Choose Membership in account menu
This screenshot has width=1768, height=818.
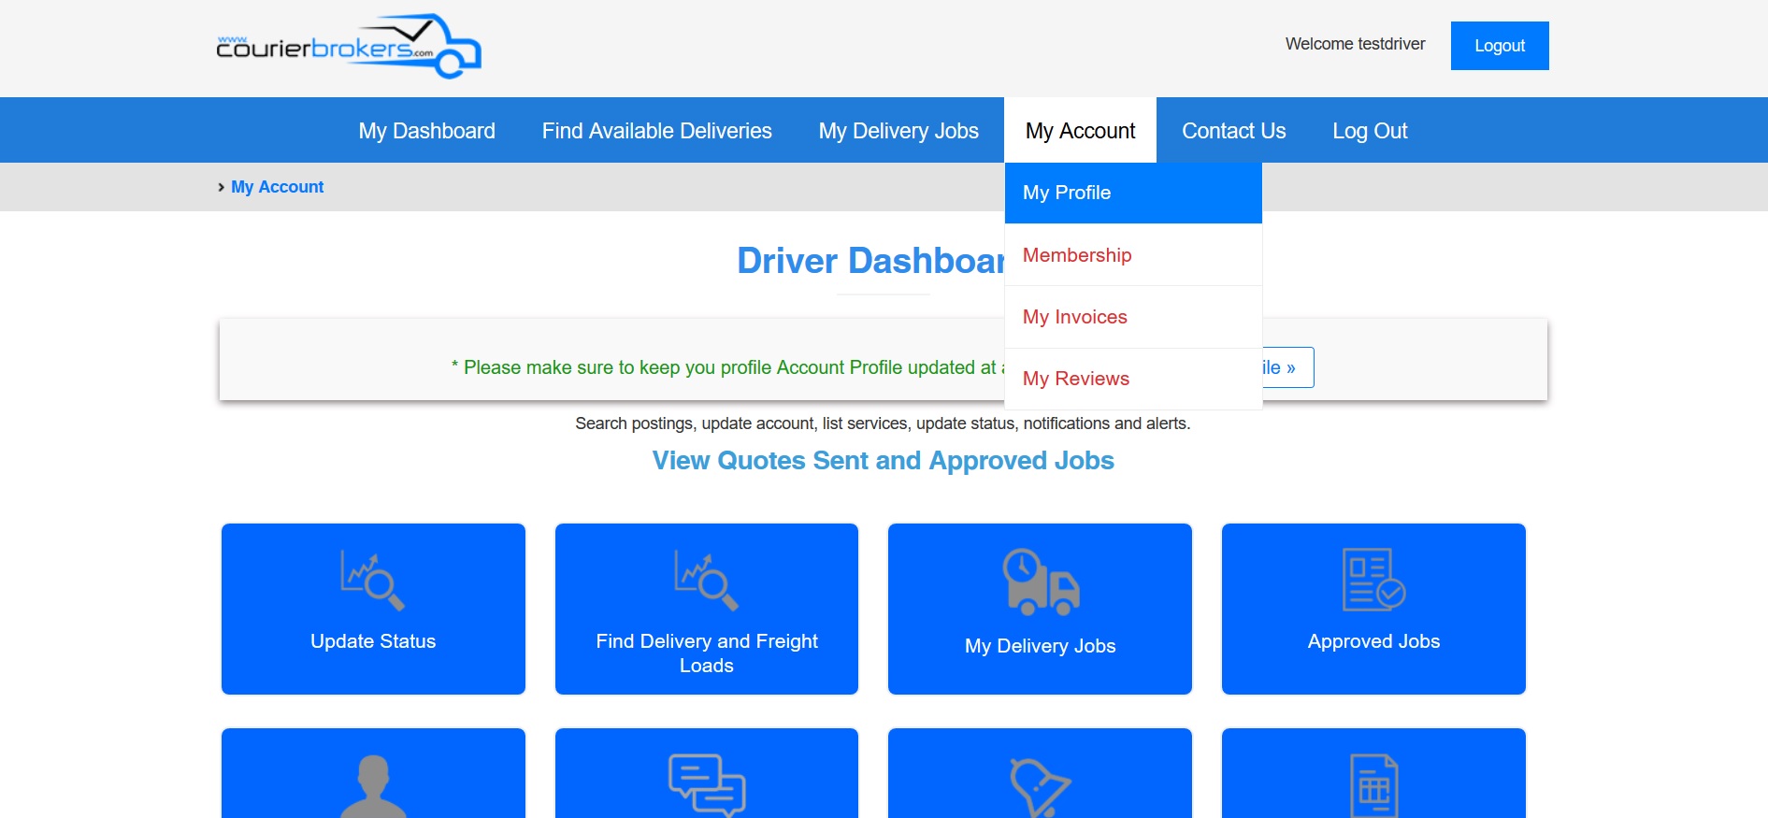click(x=1077, y=255)
